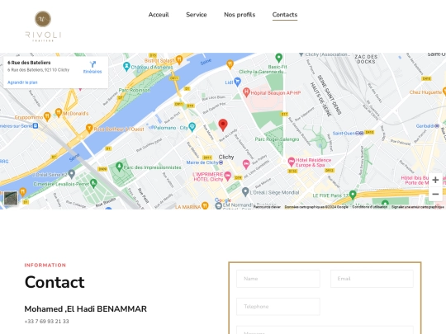Image resolution: width=446 pixels, height=334 pixels.
Task: Click the Mairie de Clichy metro icon
Action: pyautogui.click(x=221, y=162)
